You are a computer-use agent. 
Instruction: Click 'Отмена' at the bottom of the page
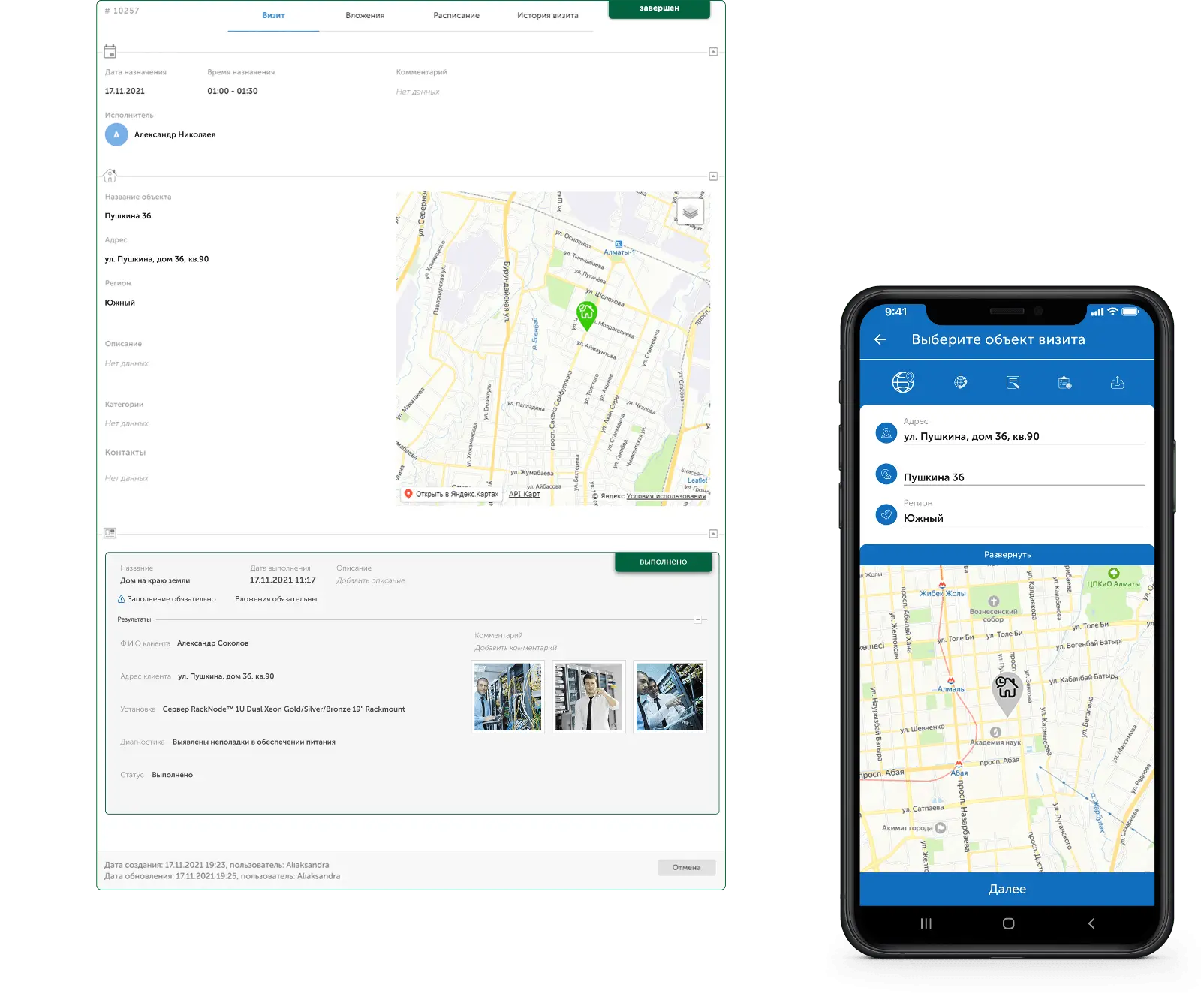686,867
